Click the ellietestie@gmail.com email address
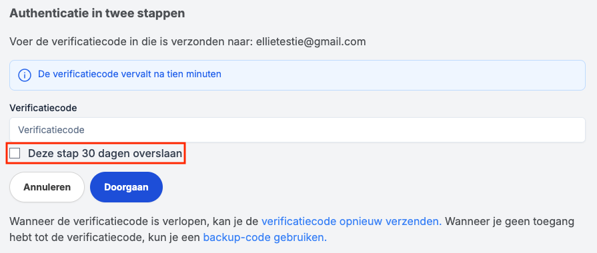Screen dimensions: 597x253 click(x=311, y=41)
